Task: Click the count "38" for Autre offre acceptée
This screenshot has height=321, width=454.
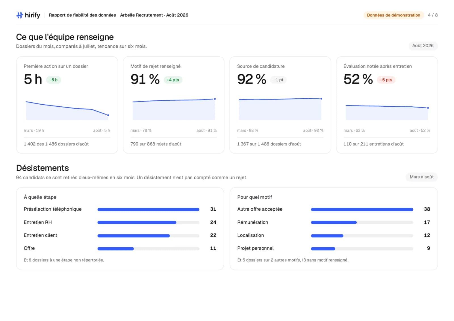Action: (x=427, y=209)
